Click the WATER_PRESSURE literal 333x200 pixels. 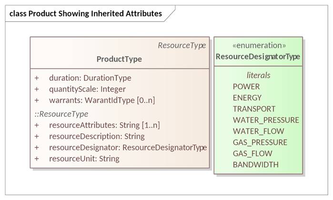click(x=266, y=120)
